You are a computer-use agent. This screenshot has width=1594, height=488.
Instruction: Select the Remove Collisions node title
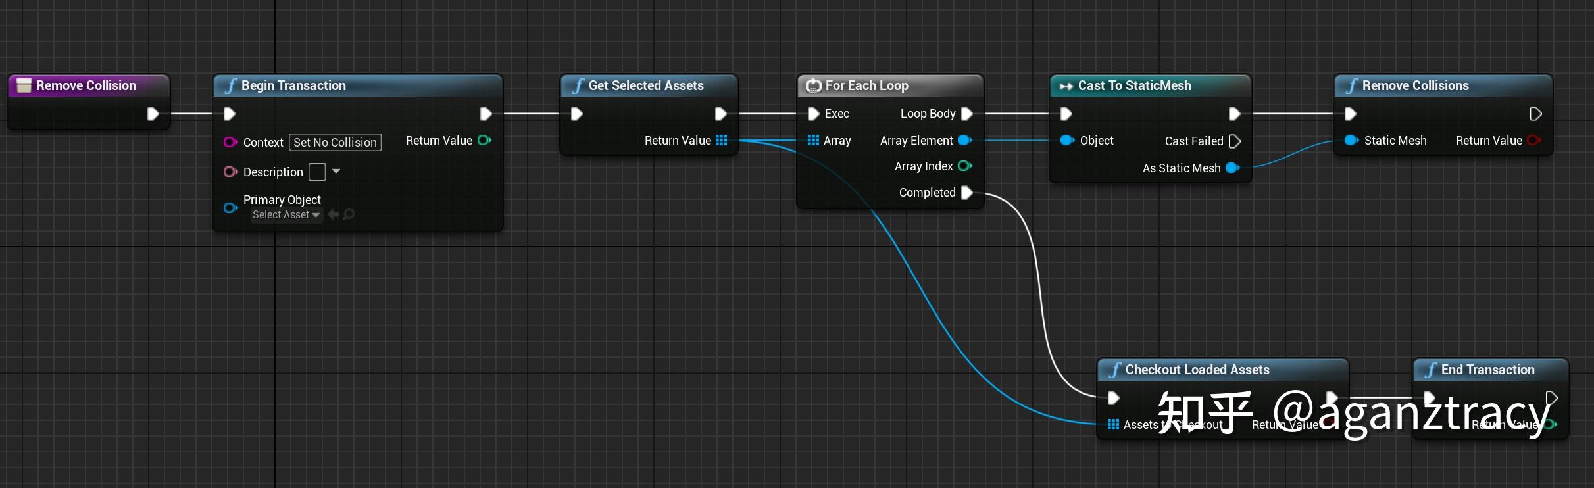[x=1416, y=85]
